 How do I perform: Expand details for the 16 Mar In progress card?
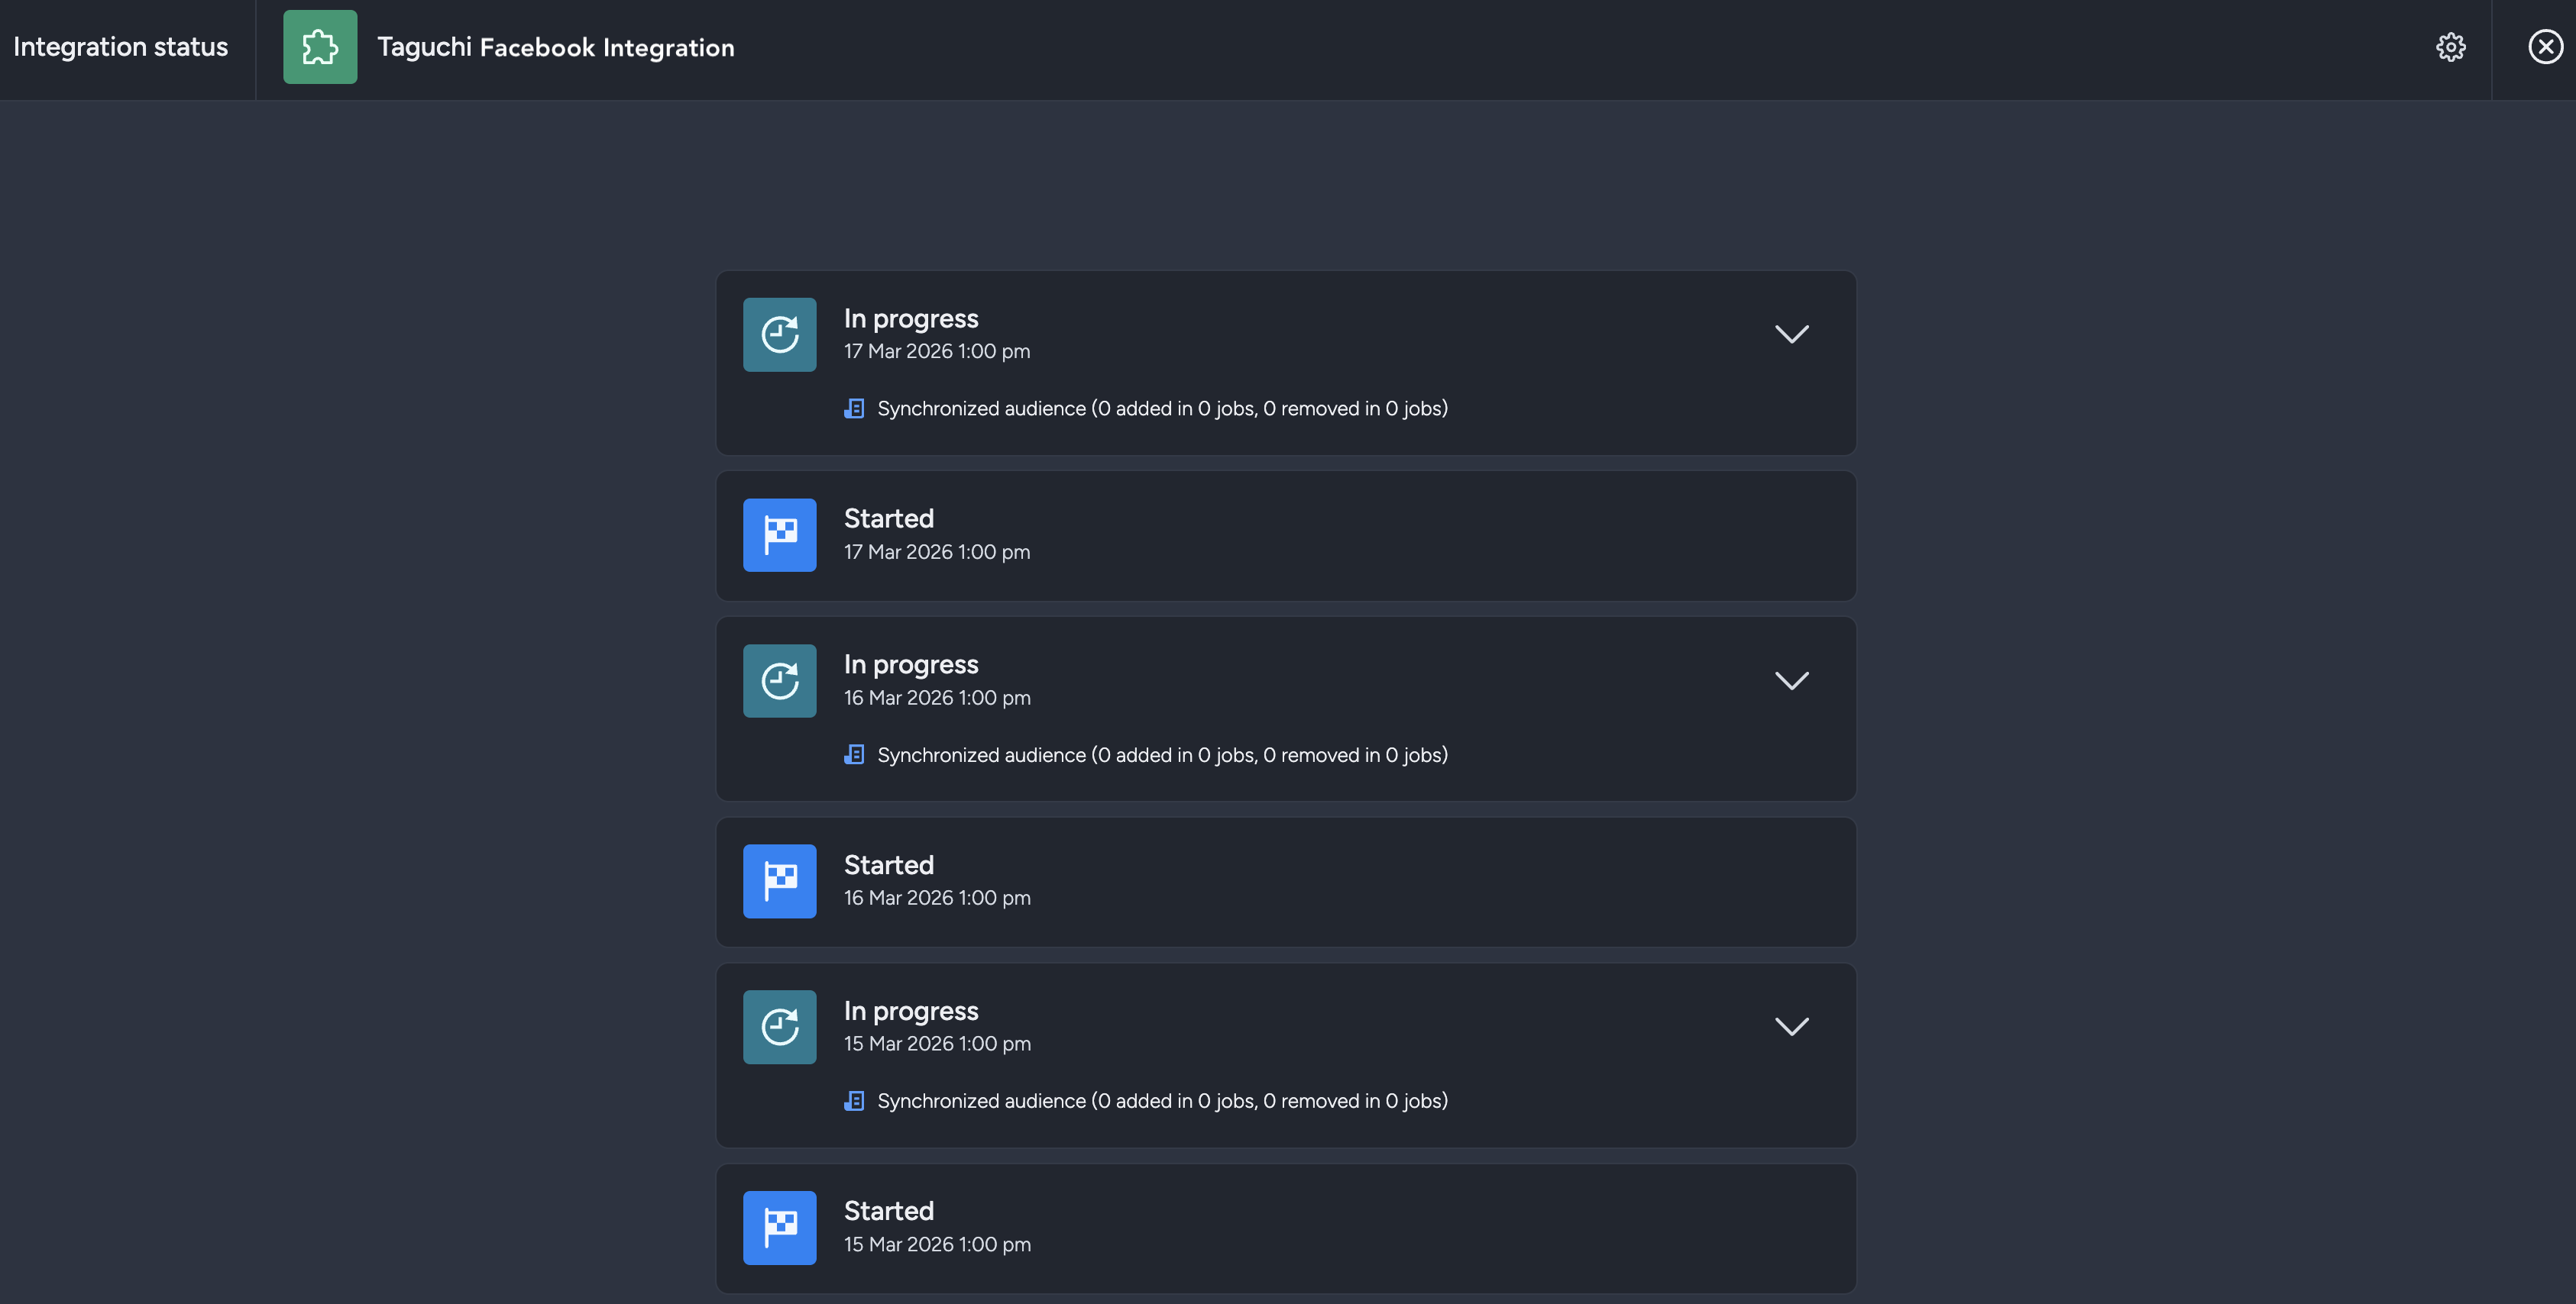click(1791, 680)
